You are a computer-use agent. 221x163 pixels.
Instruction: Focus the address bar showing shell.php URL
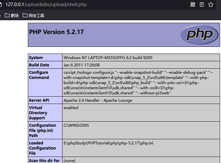[46, 4]
